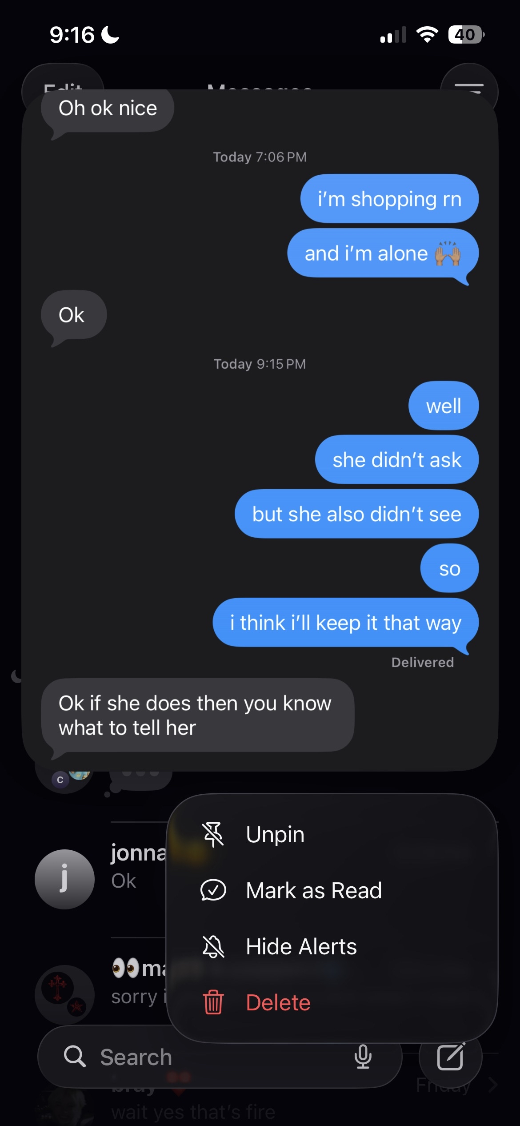Tap the compose new message icon
520x1126 pixels.
[451, 1057]
